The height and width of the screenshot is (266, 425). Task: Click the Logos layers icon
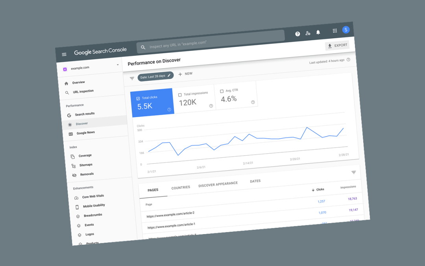(x=79, y=235)
